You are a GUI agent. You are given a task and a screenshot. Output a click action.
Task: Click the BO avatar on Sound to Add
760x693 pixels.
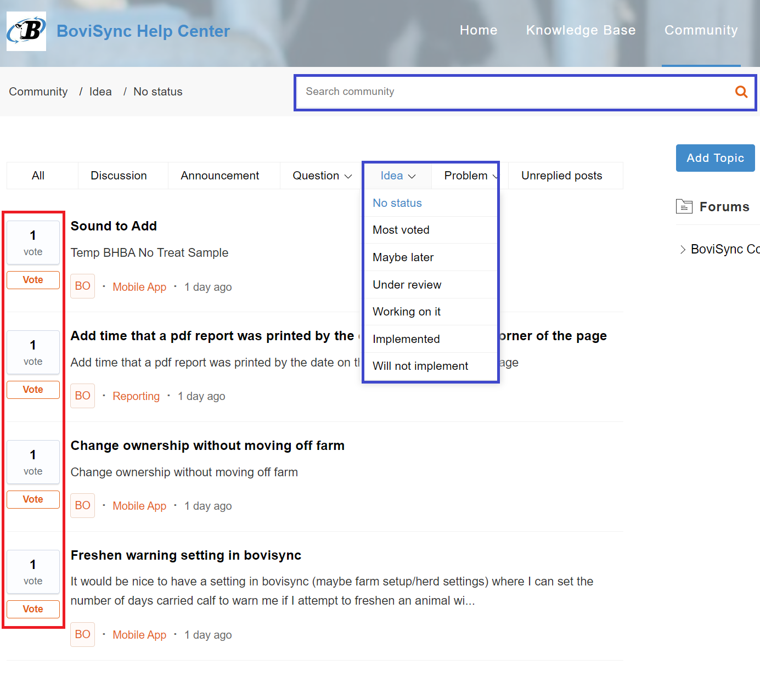click(83, 286)
